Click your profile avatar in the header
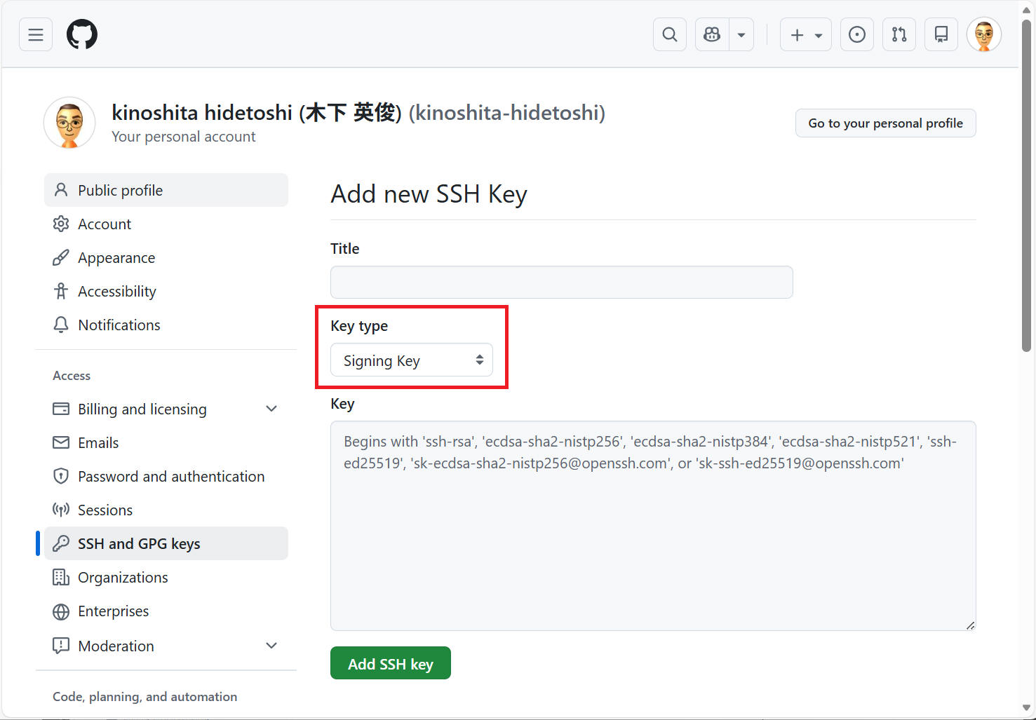1036x720 pixels. [984, 34]
